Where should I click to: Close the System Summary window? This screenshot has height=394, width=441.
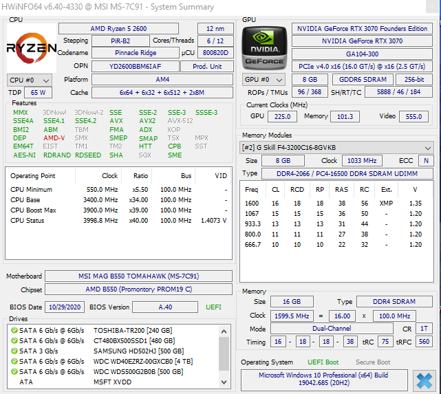[x=432, y=7]
